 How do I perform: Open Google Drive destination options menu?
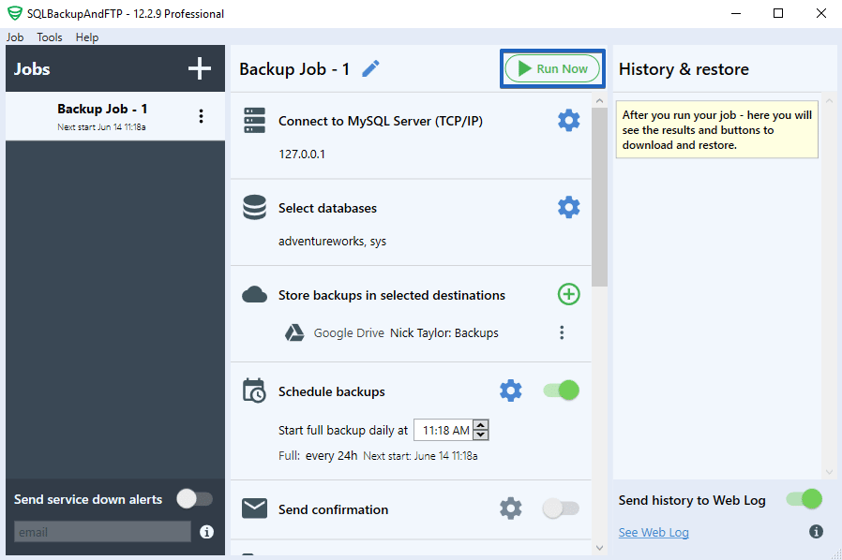(x=562, y=332)
